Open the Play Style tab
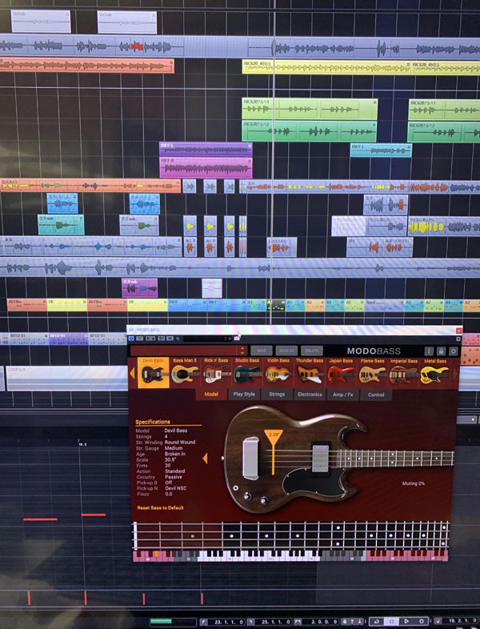 coord(244,395)
